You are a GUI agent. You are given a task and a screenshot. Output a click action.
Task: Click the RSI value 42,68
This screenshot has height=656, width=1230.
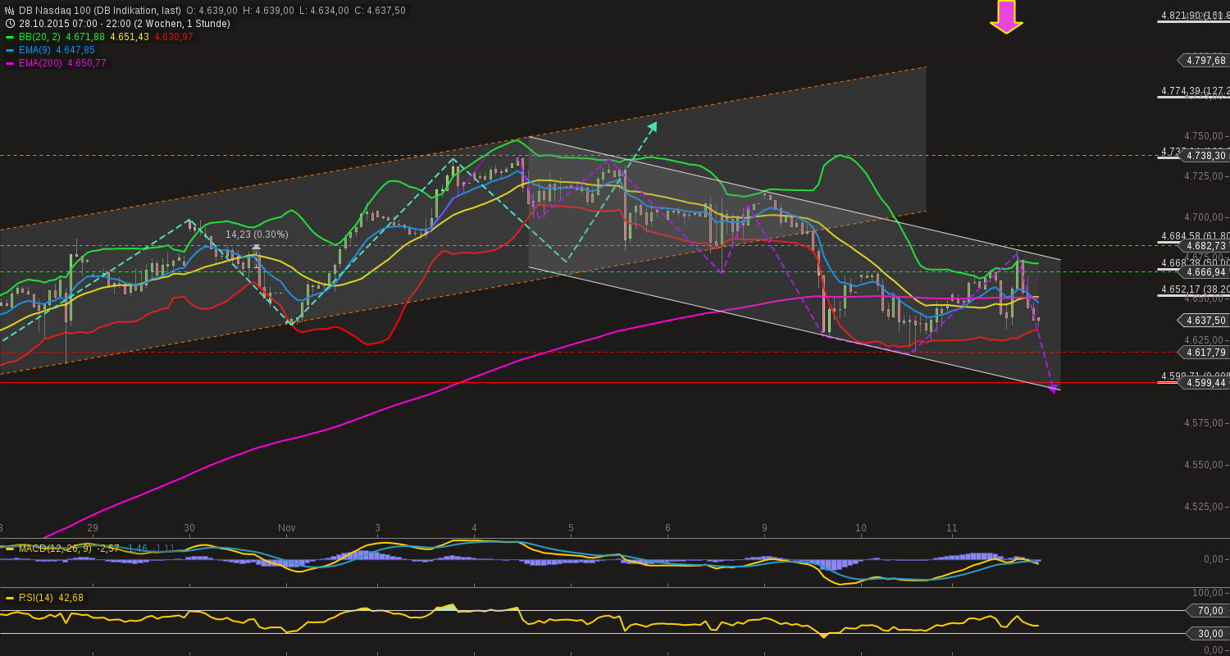[71, 598]
